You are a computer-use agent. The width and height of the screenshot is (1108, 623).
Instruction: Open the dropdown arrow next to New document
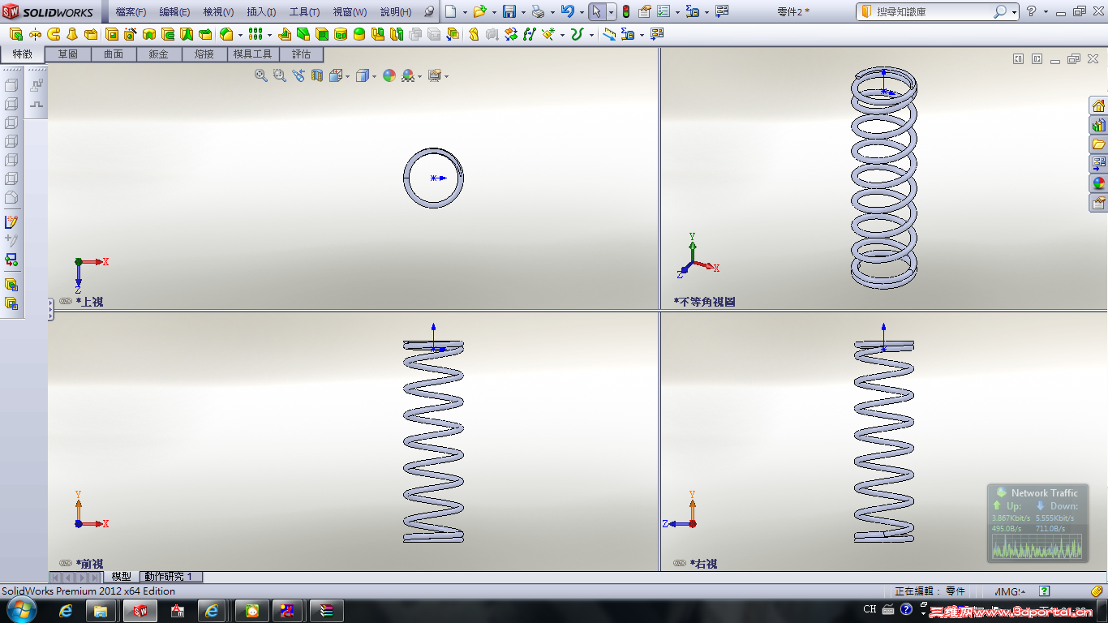[465, 12]
